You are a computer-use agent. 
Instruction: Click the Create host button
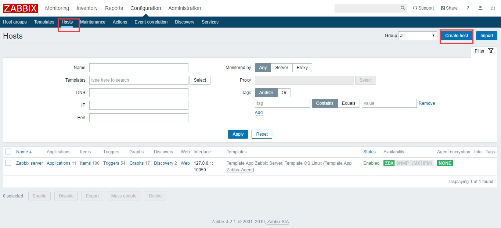tap(457, 36)
